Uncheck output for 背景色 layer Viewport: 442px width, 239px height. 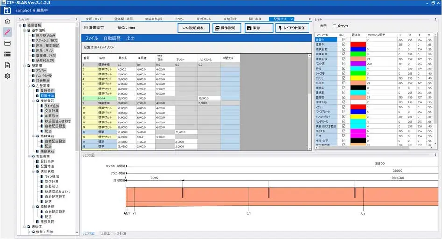(344, 40)
